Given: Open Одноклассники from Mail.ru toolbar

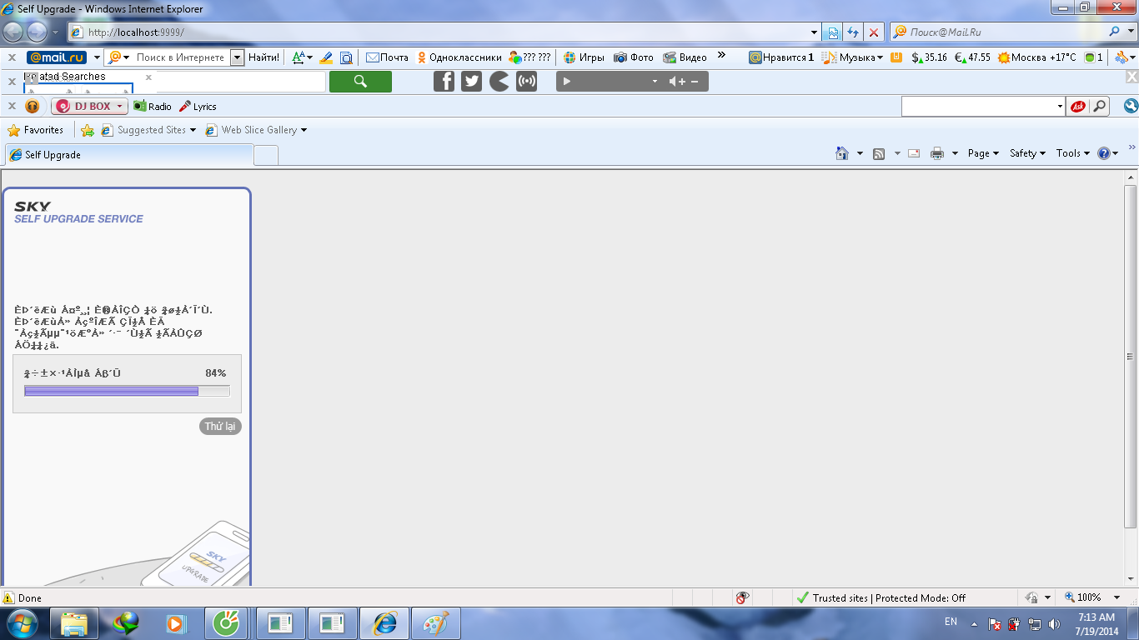Looking at the screenshot, I should pos(459,57).
